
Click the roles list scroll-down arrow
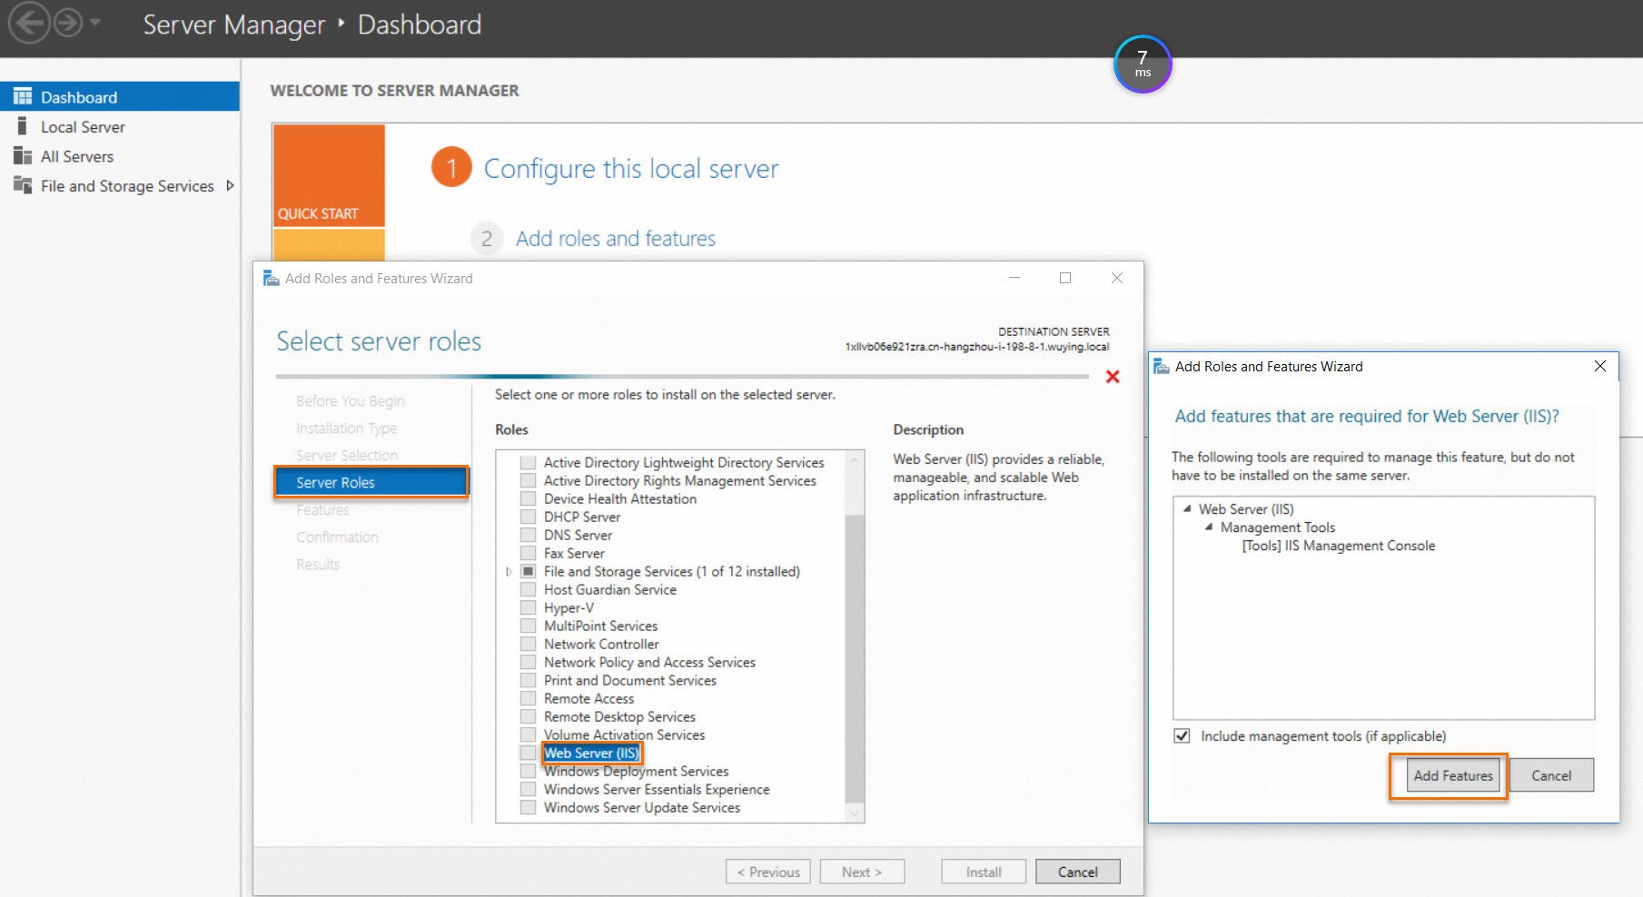854,813
